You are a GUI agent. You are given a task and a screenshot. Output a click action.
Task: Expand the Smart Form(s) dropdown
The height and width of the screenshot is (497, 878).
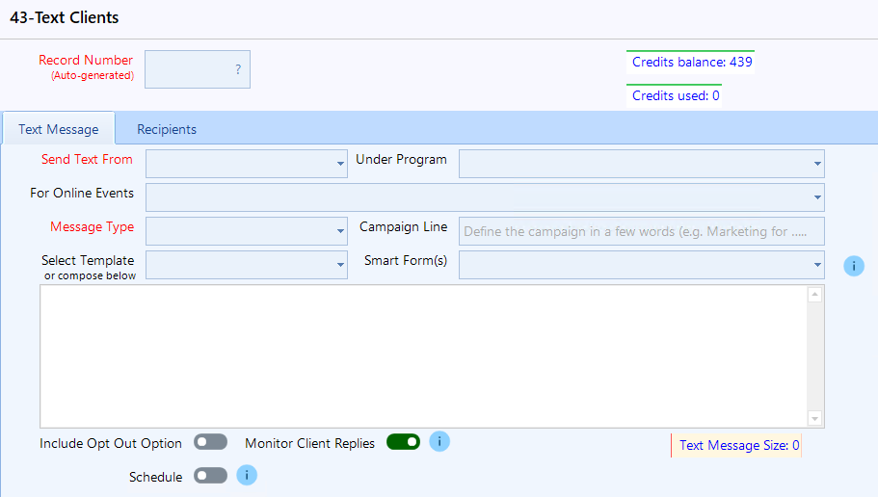[642, 265]
